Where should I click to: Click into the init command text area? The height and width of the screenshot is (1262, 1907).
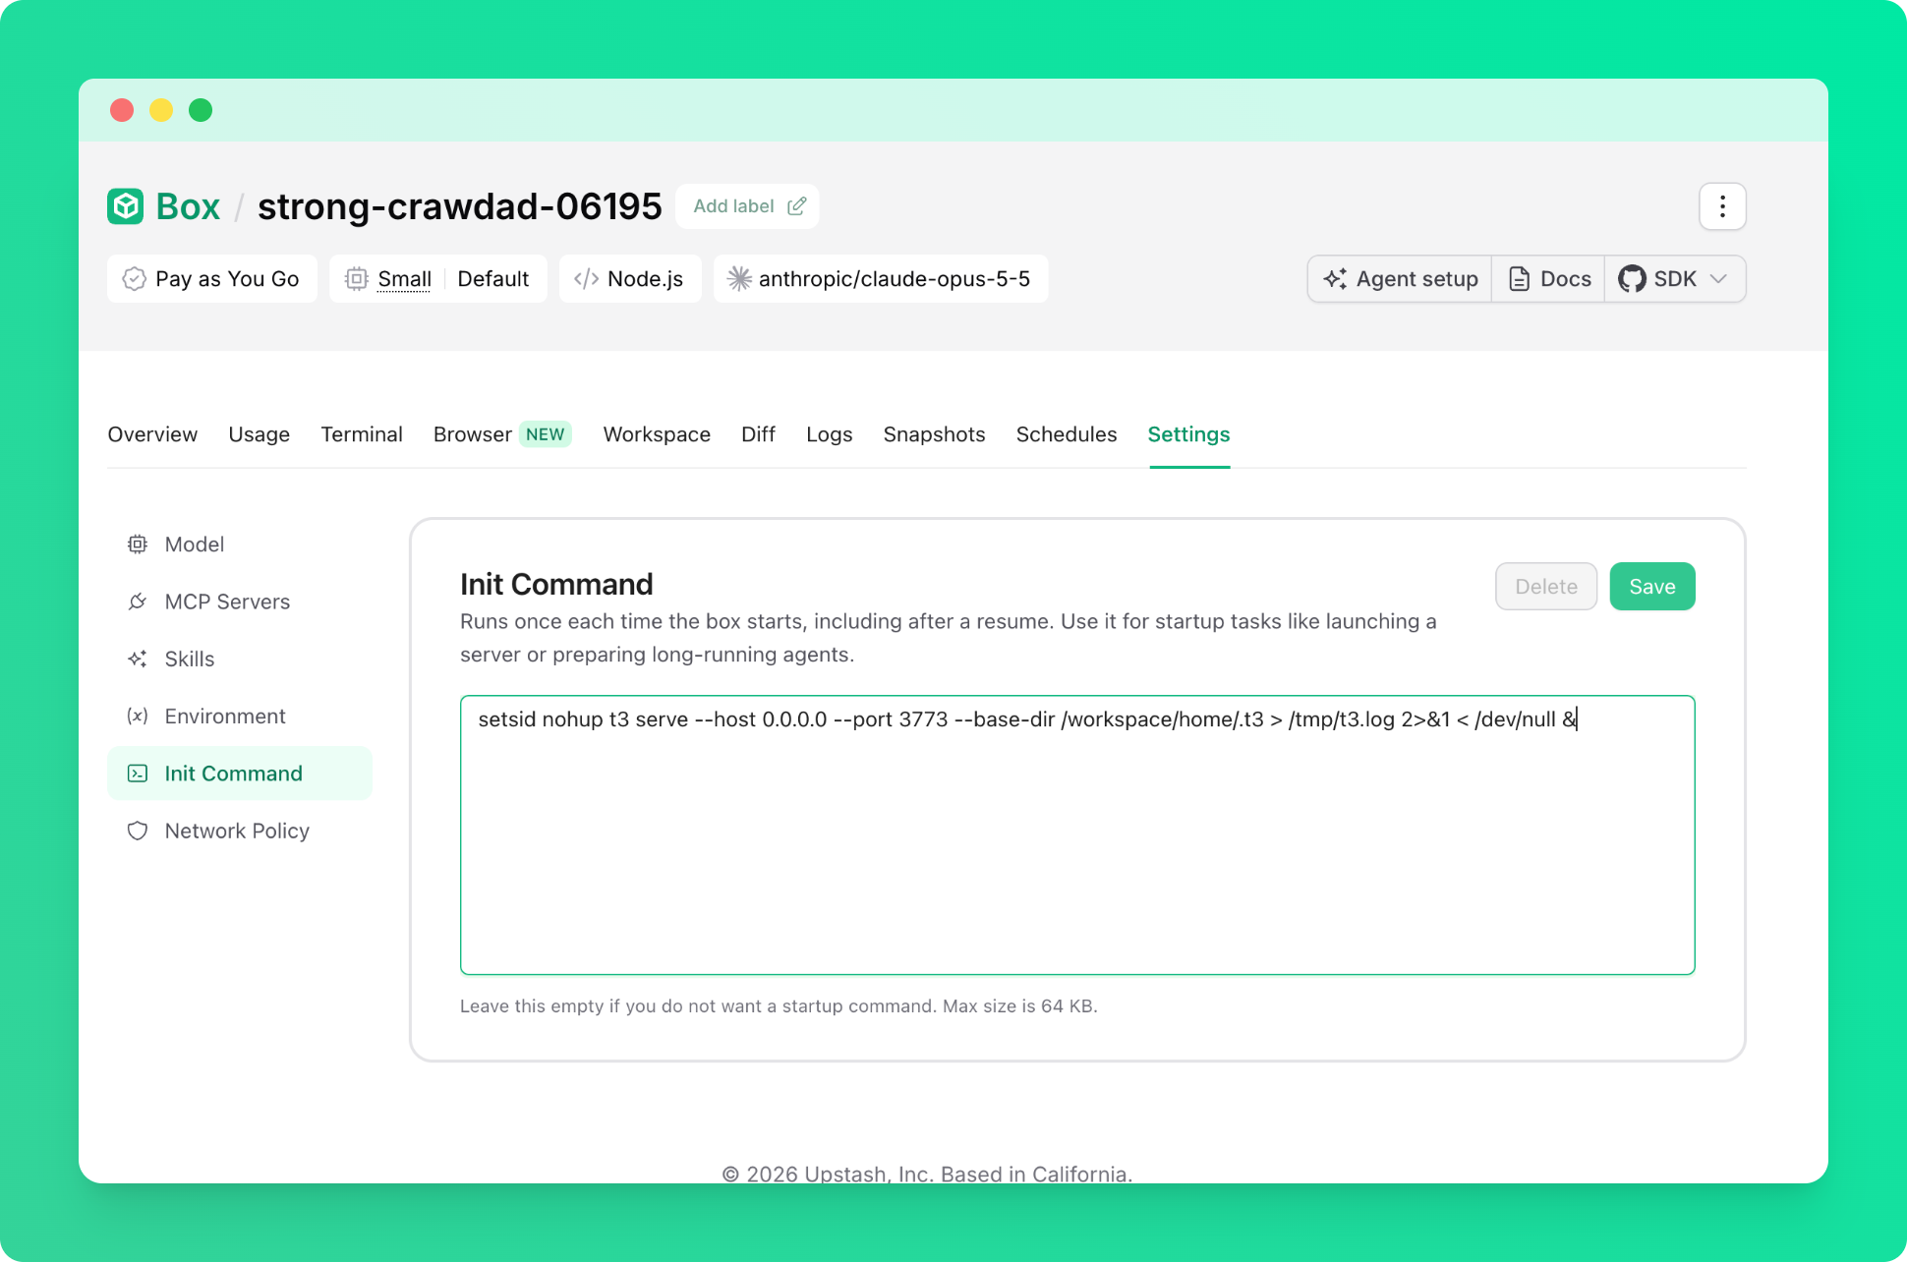1077,835
